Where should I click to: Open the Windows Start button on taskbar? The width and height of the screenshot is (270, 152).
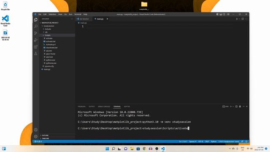[107, 149]
